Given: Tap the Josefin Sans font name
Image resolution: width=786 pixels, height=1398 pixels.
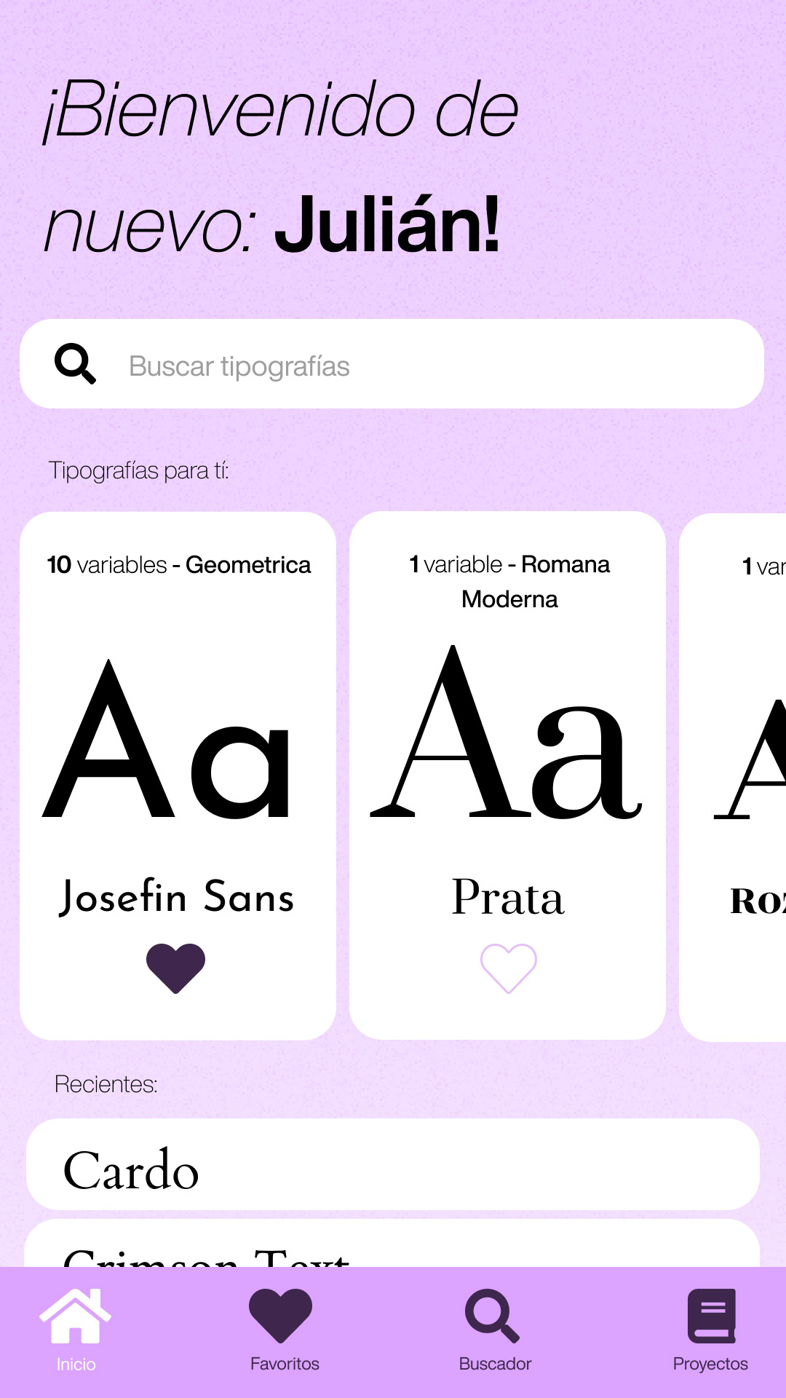Looking at the screenshot, I should 177,897.
